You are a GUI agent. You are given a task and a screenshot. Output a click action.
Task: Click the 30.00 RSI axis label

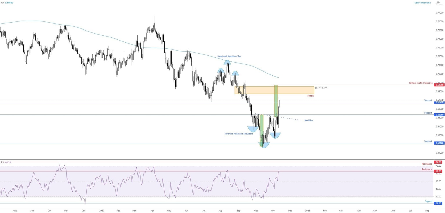point(438,196)
